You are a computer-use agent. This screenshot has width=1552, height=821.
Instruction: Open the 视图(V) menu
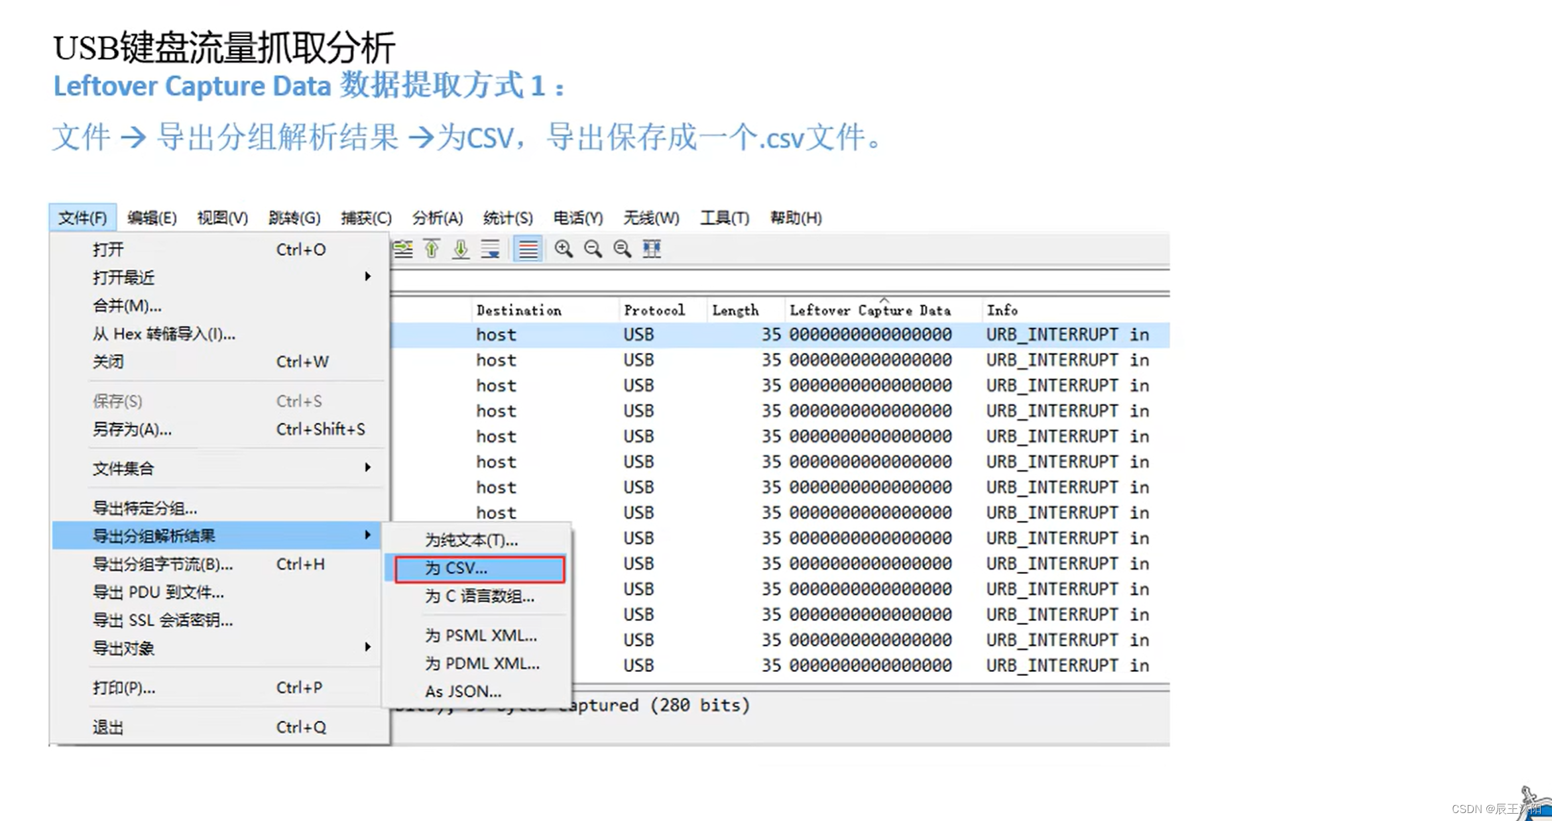(x=222, y=217)
